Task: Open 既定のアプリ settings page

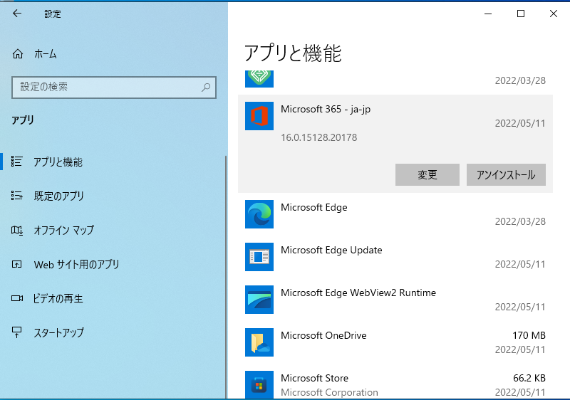Action: coord(58,196)
